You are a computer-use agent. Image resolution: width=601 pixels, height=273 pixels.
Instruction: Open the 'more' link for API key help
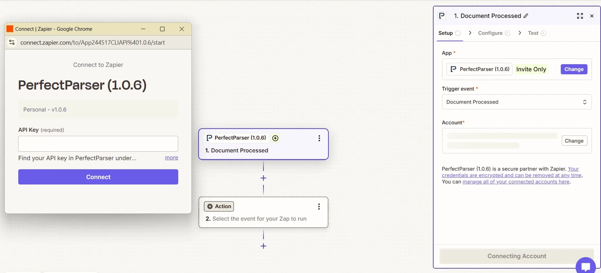pos(171,157)
